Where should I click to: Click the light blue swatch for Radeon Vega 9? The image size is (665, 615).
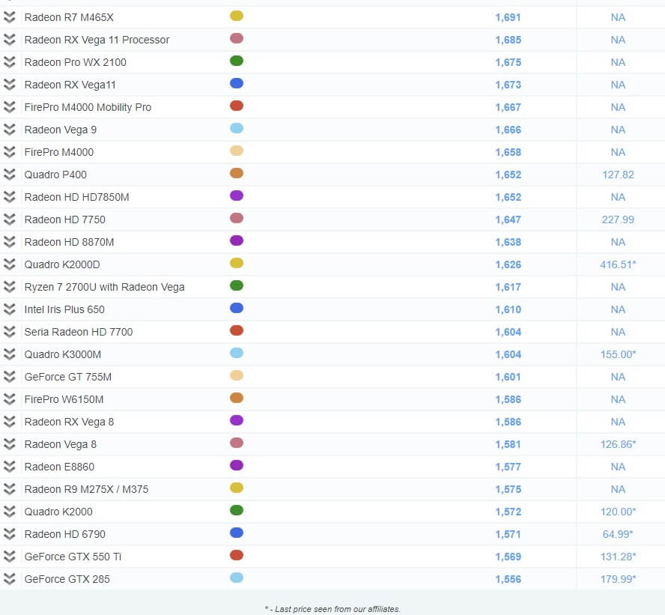[x=237, y=128]
